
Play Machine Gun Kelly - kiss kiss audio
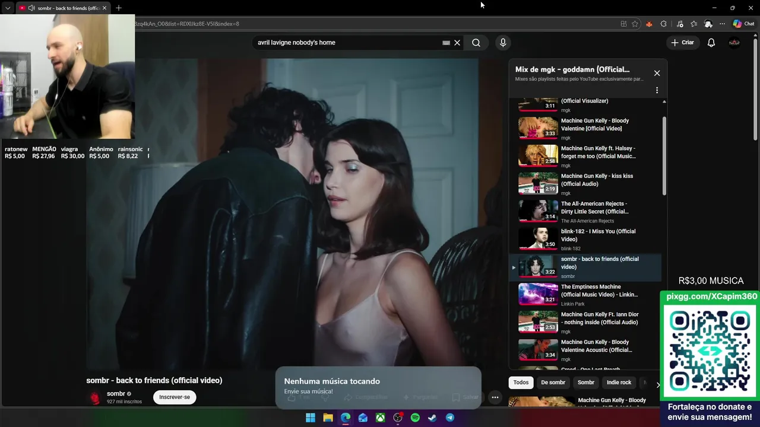pos(585,184)
